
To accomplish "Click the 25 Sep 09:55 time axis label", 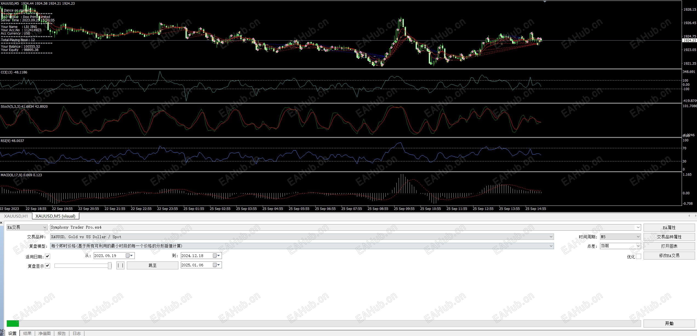I will point(404,209).
